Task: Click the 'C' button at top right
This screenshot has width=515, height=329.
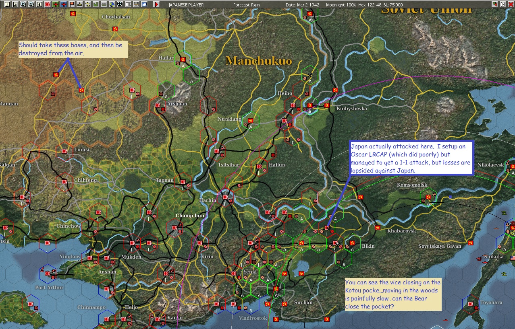Action: 502,4
